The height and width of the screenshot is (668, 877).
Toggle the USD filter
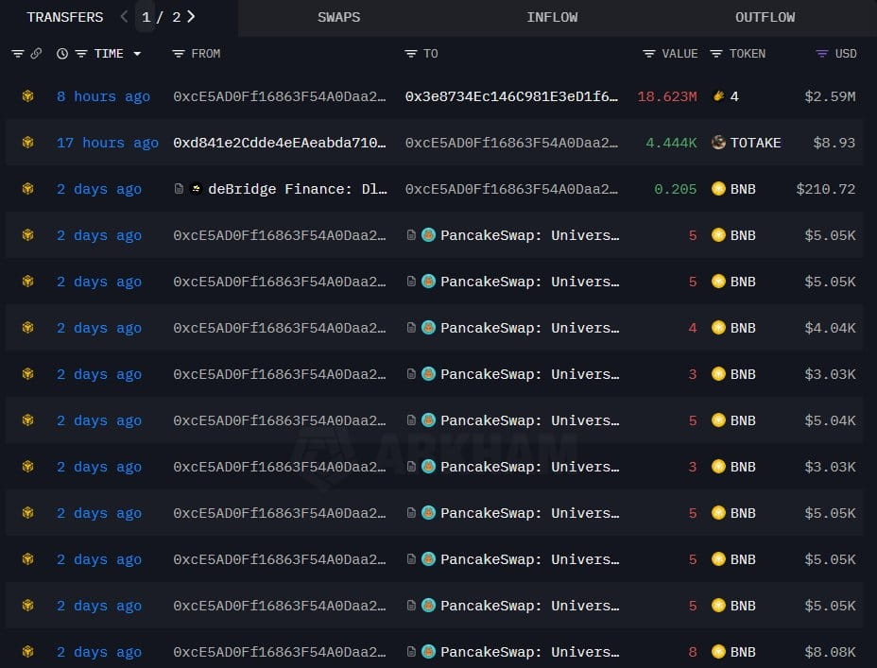[x=821, y=54]
